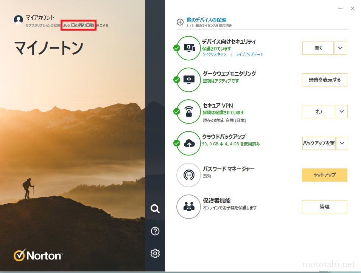Click 現在の地域: 自動 (日本) text
This screenshot has width=361, height=273.
click(x=224, y=120)
